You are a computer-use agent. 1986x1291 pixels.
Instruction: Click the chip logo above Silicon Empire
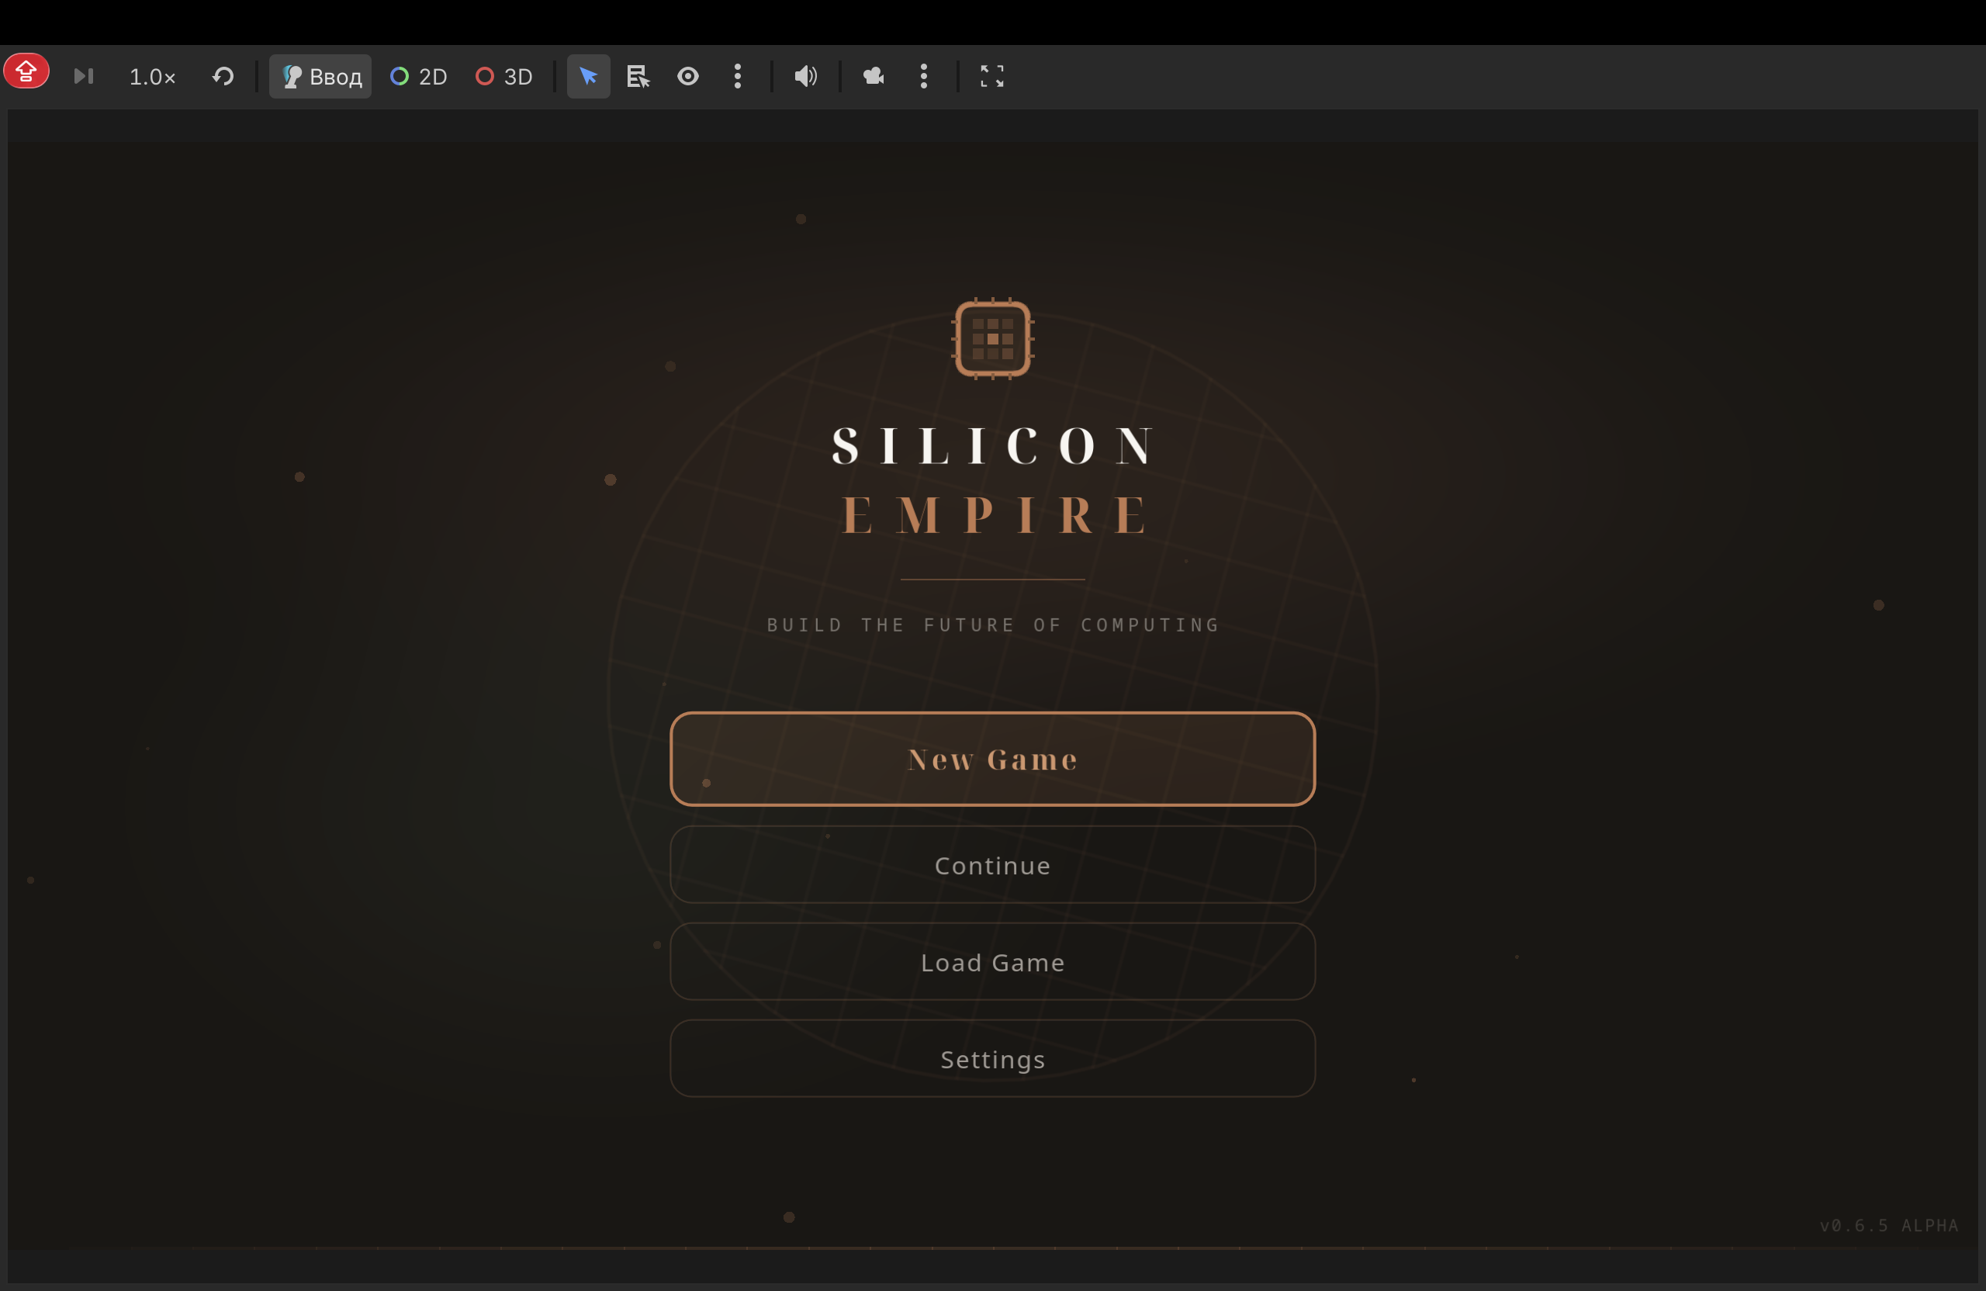(x=992, y=339)
